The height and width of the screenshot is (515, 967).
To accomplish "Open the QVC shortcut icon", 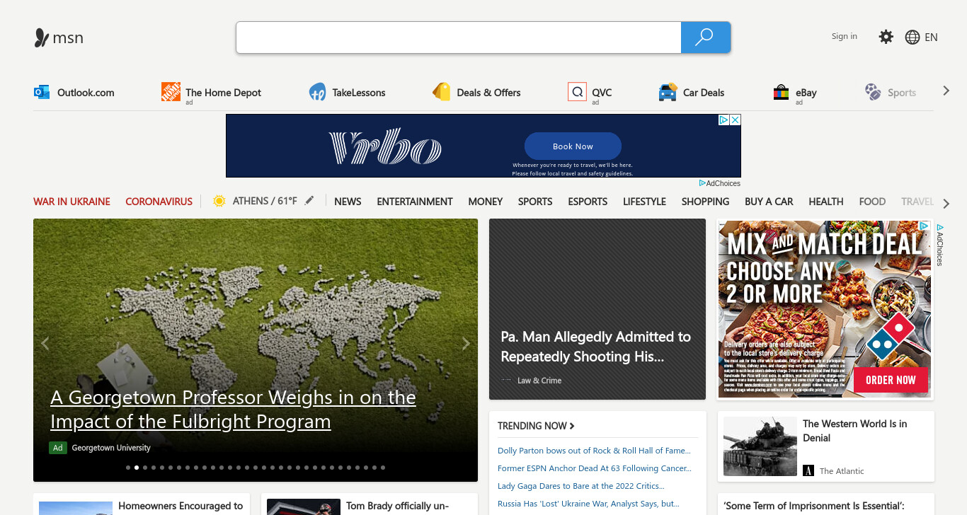I will click(577, 92).
